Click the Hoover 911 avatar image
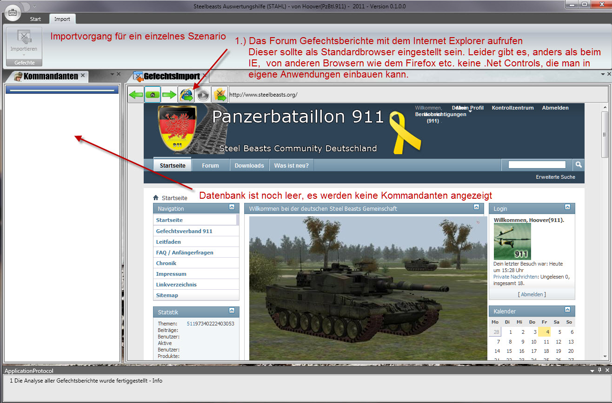This screenshot has height=403, width=612. tap(512, 241)
